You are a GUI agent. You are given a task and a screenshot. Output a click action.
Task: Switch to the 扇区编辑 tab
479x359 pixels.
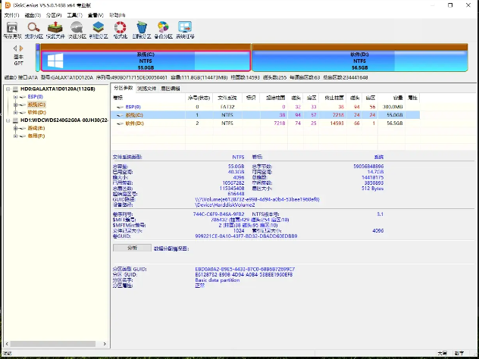170,89
